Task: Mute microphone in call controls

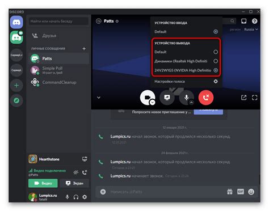Action: (x=186, y=98)
